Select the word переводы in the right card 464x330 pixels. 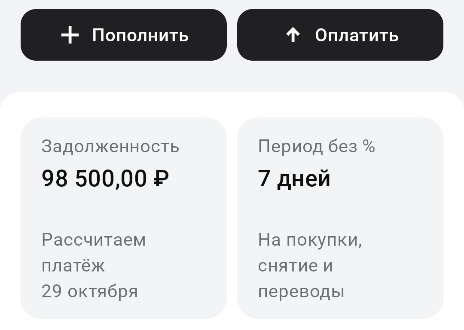point(301,291)
